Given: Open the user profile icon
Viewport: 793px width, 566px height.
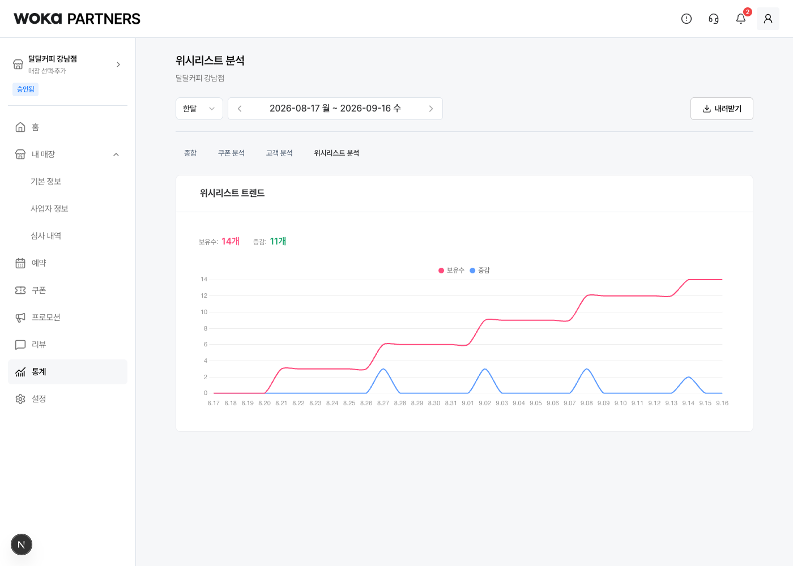Looking at the screenshot, I should [768, 19].
